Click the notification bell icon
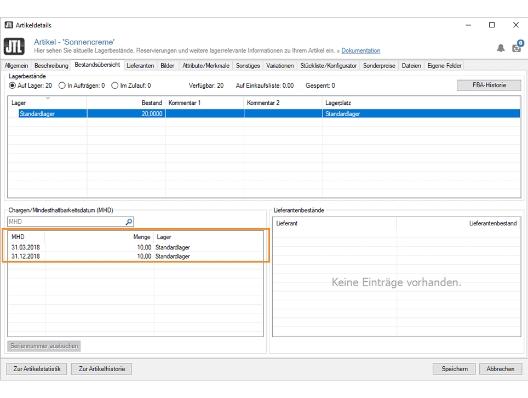528x398 pixels. (x=501, y=48)
